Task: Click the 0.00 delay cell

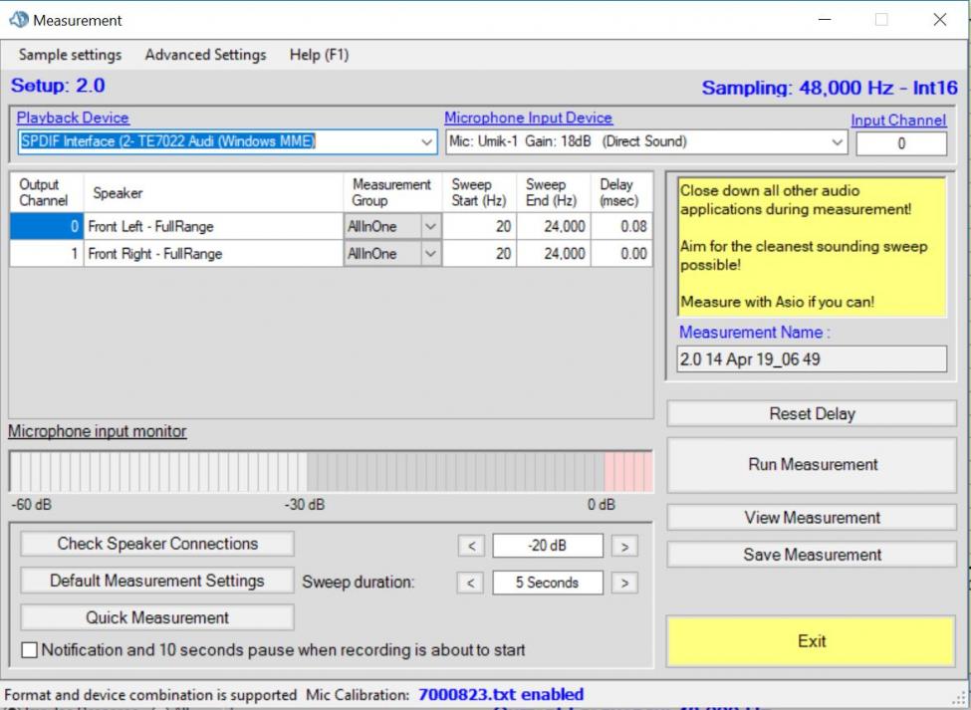Action: [x=621, y=254]
